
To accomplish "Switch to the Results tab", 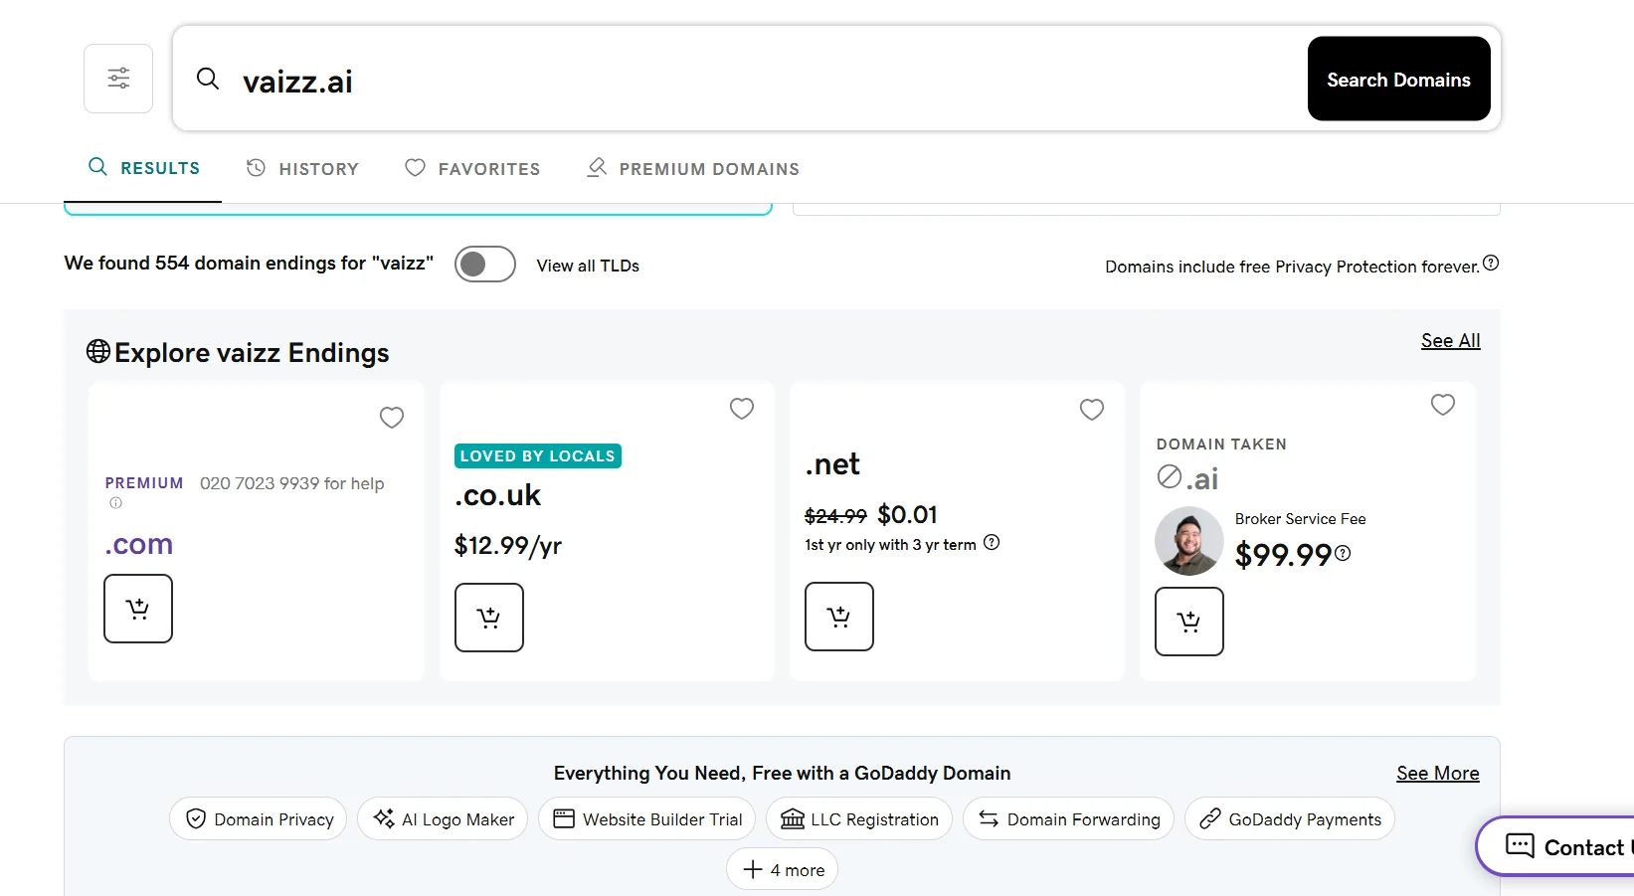I will pyautogui.click(x=143, y=168).
